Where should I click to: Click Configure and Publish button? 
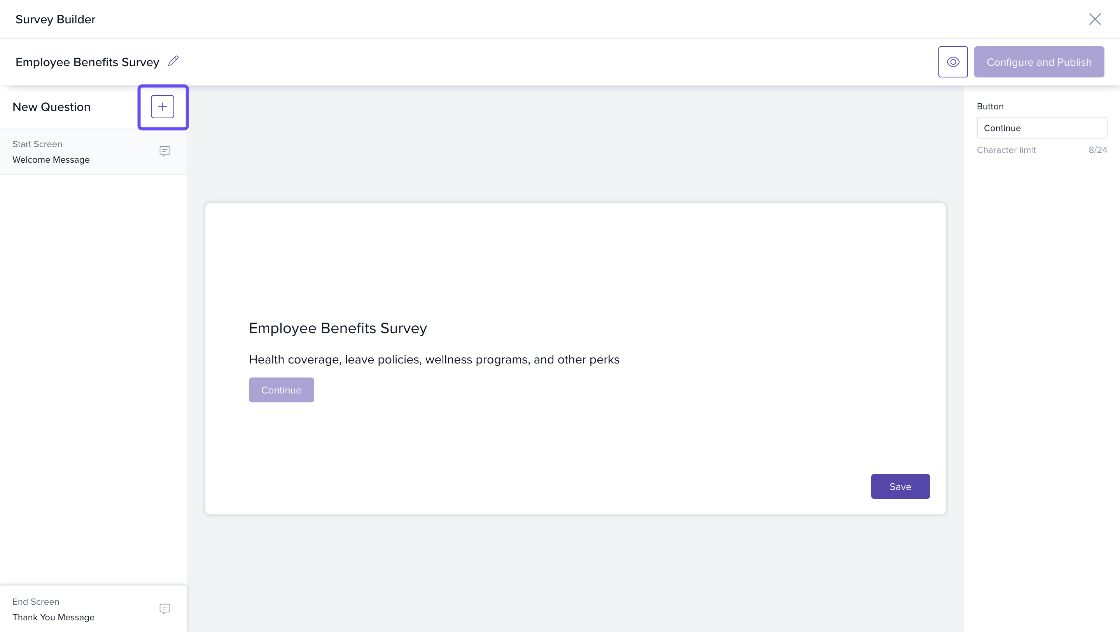tap(1039, 62)
